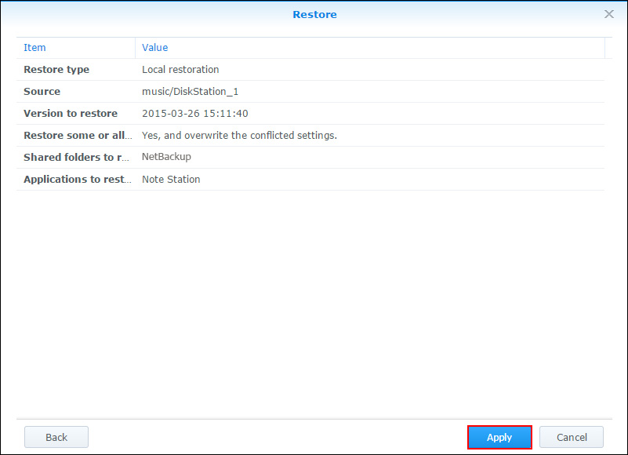This screenshot has width=628, height=455.
Task: Select the 'Shared folders to r...' label
Action: coord(77,157)
